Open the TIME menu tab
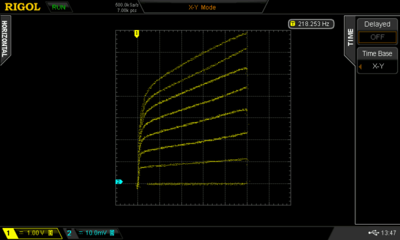Viewport: 400px width, 240px height. [350, 38]
